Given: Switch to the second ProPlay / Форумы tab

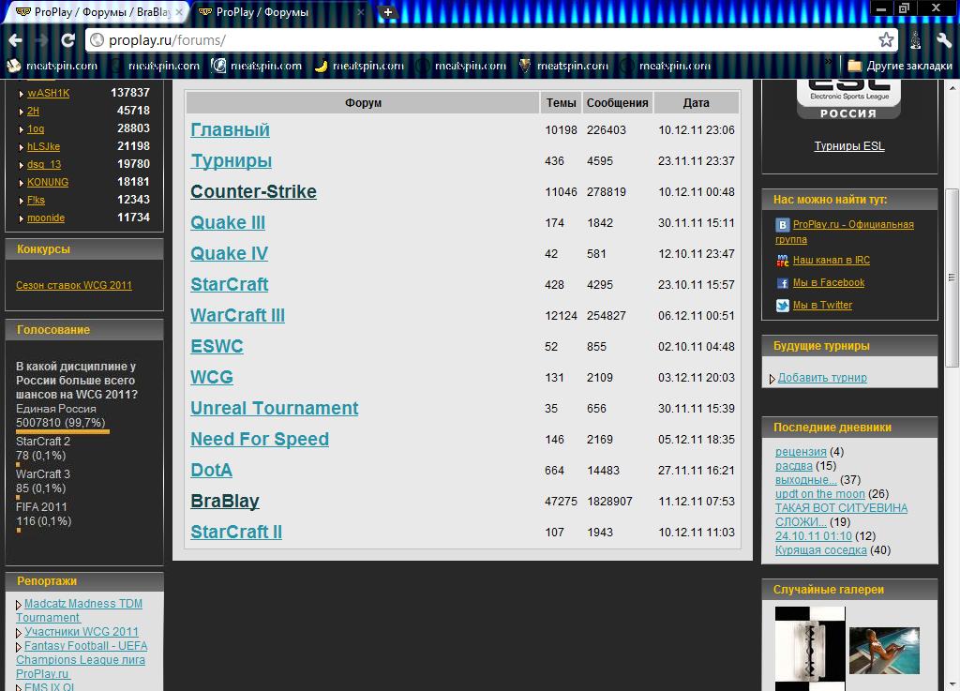Looking at the screenshot, I should tap(278, 11).
